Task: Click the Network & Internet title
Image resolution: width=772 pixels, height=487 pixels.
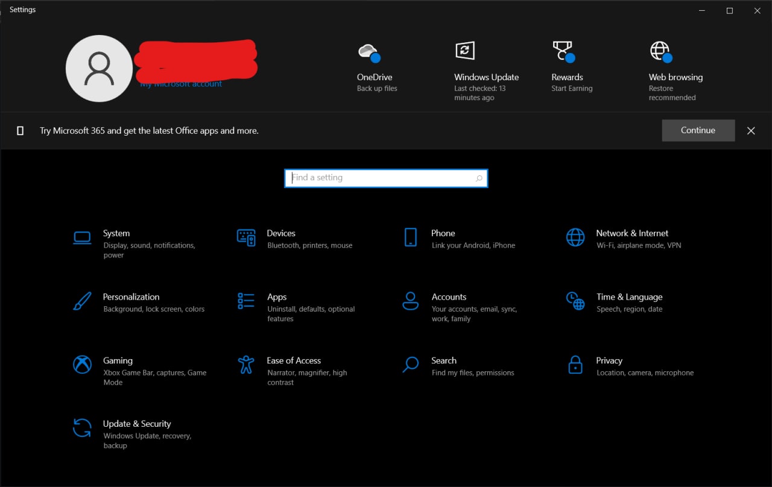Action: click(x=632, y=233)
